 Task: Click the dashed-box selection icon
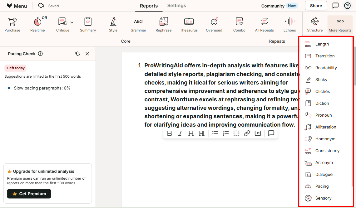(x=236, y=133)
